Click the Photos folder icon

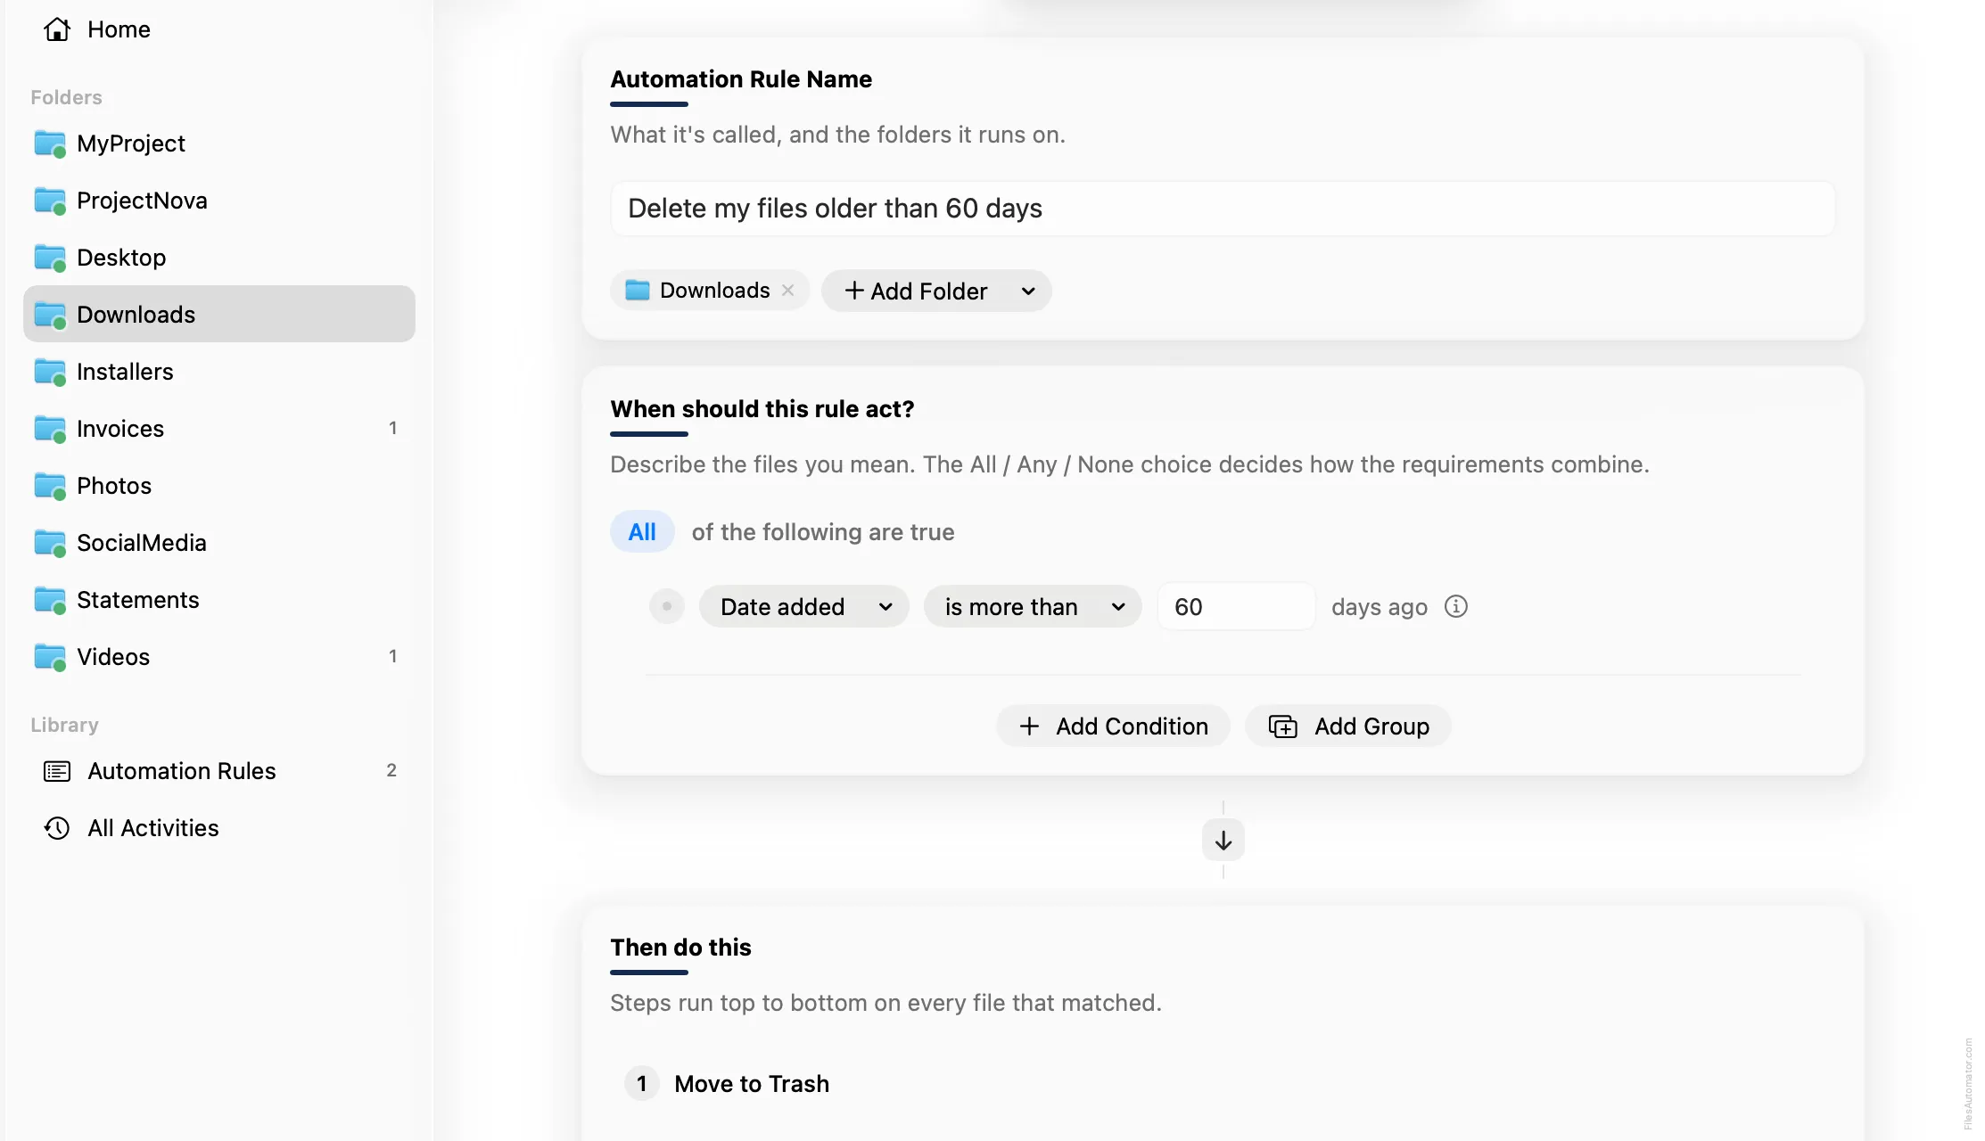click(x=50, y=486)
